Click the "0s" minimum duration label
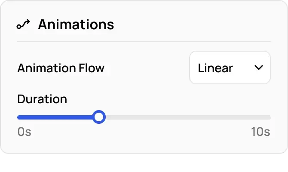 25,132
